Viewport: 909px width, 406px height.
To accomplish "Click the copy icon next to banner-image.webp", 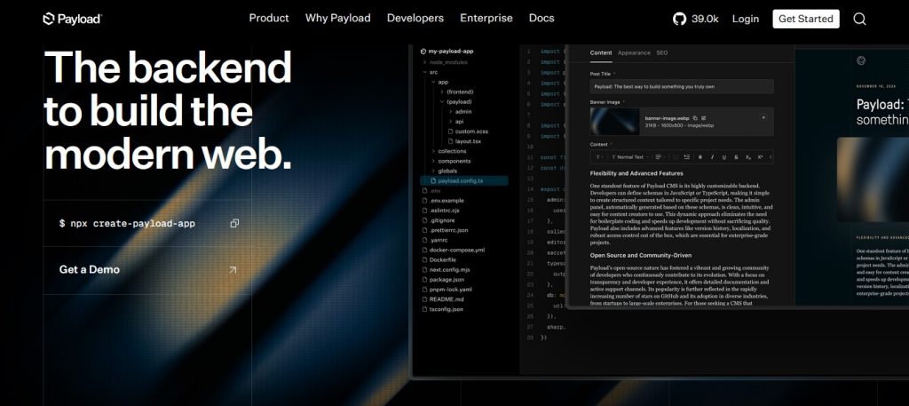I will coord(695,118).
